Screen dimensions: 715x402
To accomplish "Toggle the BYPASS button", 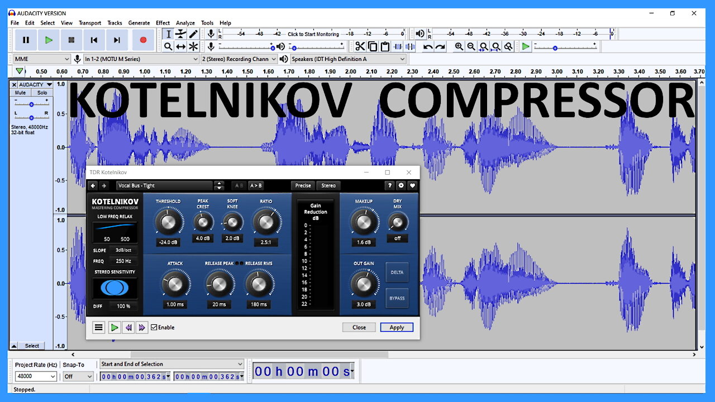I will 397,298.
